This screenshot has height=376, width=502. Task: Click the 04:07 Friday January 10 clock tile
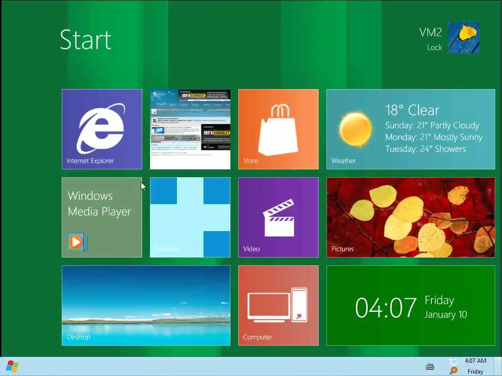pos(411,305)
